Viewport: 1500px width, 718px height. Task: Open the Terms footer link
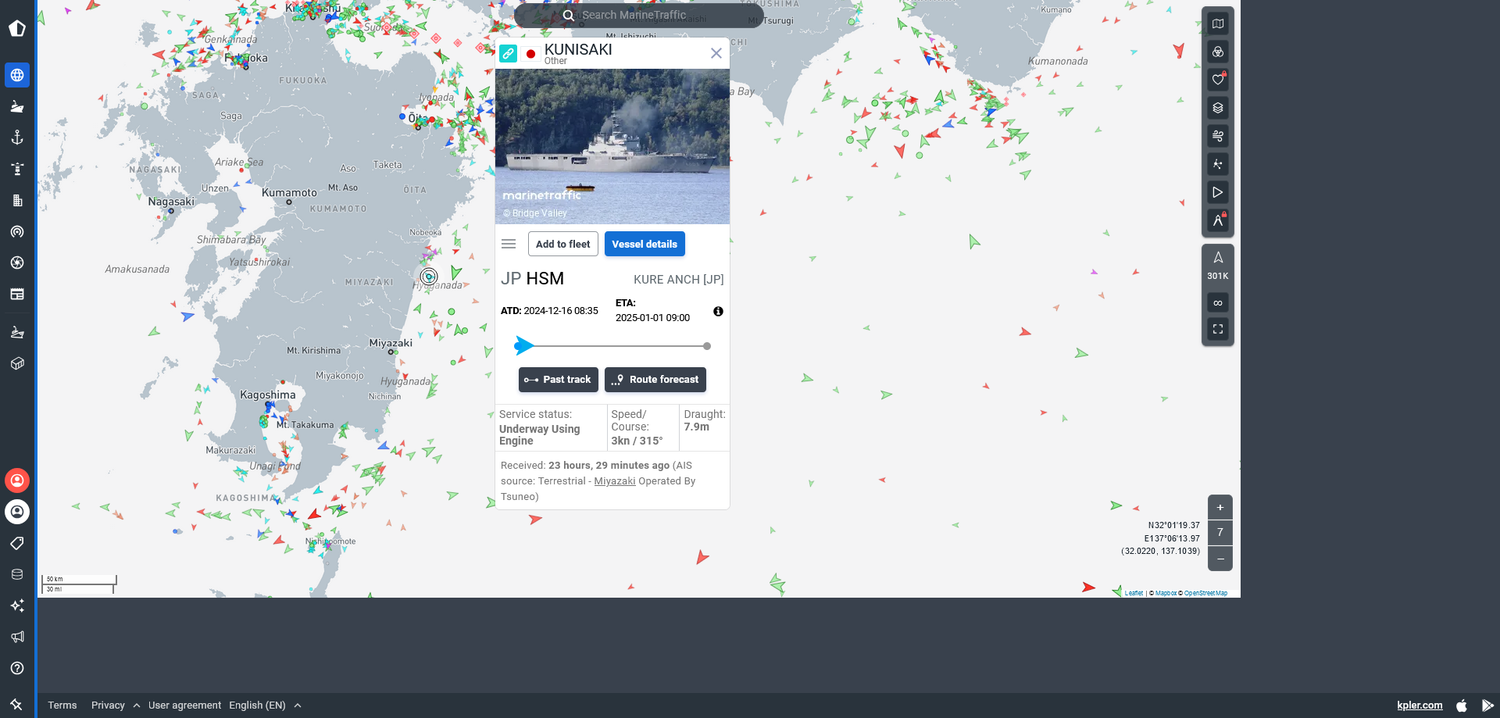(x=62, y=705)
